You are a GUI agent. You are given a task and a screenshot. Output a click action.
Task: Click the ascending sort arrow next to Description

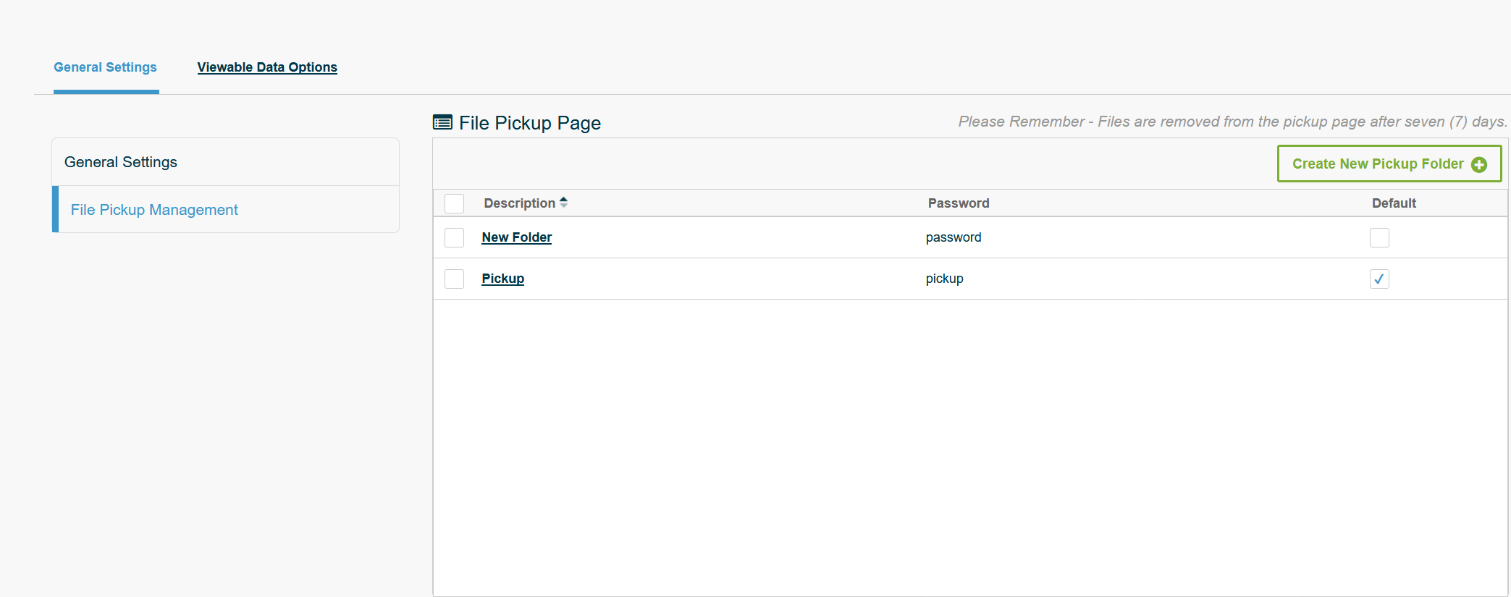pos(563,198)
